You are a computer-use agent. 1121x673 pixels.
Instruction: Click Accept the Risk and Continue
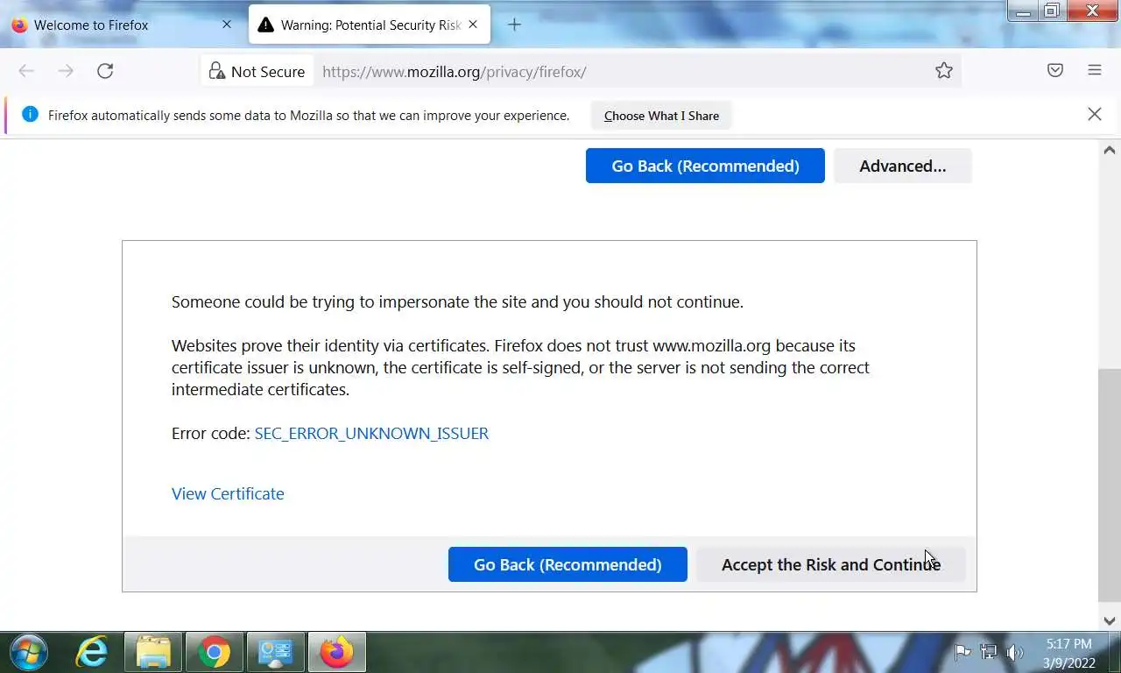coord(831,564)
